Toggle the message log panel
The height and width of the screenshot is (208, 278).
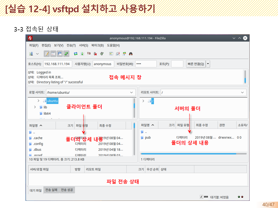[x=46, y=53]
